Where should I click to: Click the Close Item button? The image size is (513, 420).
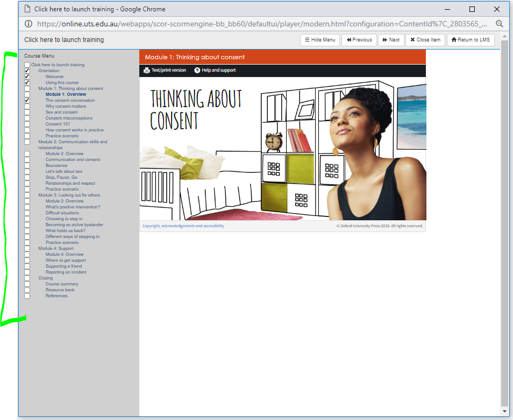coord(425,40)
